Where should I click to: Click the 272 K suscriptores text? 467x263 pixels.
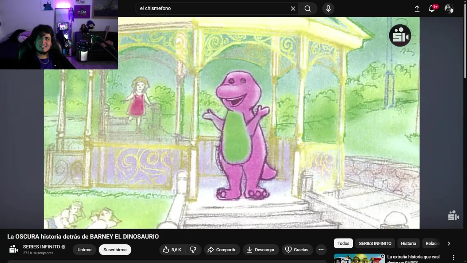point(38,253)
